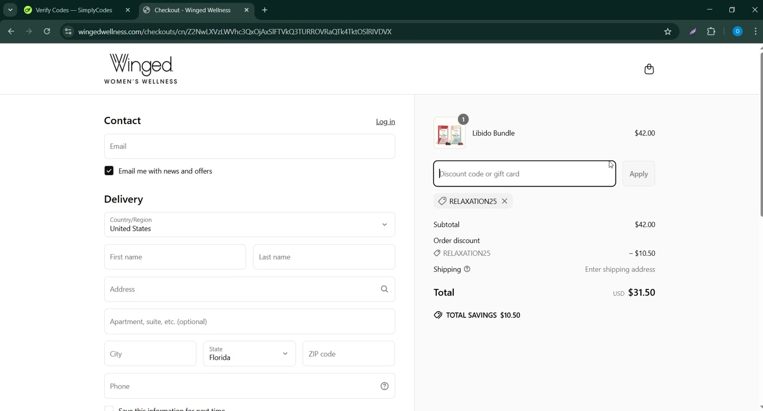Viewport: 763px width, 411px height.
Task: Go forward in browser history
Action: (x=29, y=32)
